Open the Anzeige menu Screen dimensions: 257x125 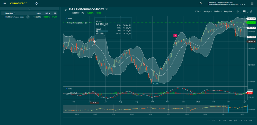(208, 12)
